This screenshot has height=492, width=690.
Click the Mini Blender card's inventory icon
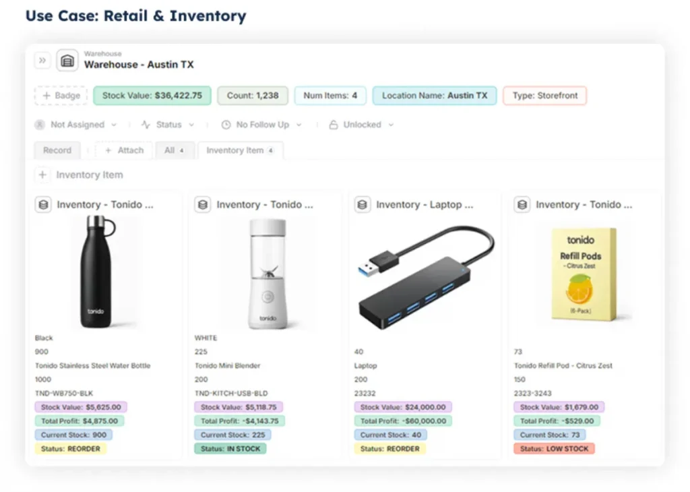[x=203, y=204]
